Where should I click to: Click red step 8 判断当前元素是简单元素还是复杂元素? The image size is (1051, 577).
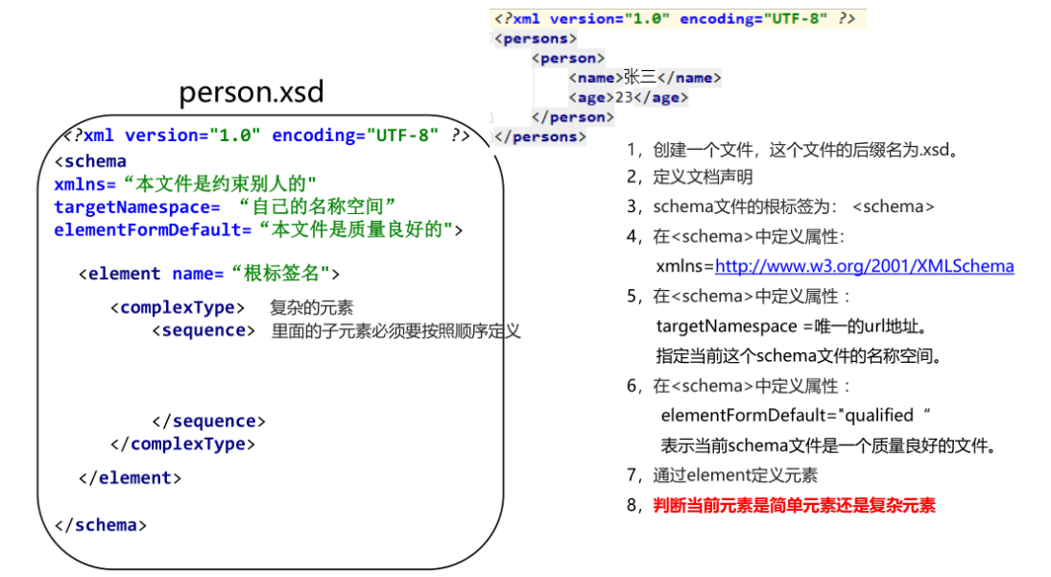[781, 505]
